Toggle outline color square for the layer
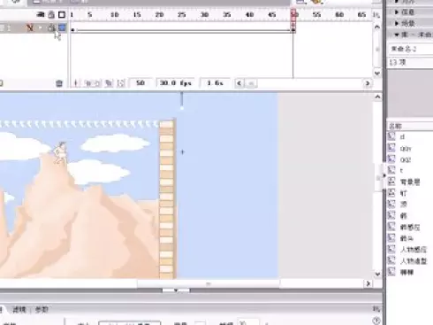 click(x=62, y=27)
